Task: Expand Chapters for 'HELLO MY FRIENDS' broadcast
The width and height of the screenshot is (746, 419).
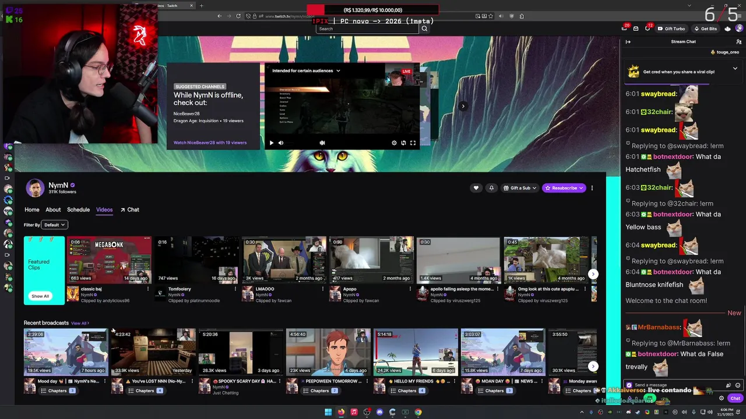Action: click(x=407, y=390)
